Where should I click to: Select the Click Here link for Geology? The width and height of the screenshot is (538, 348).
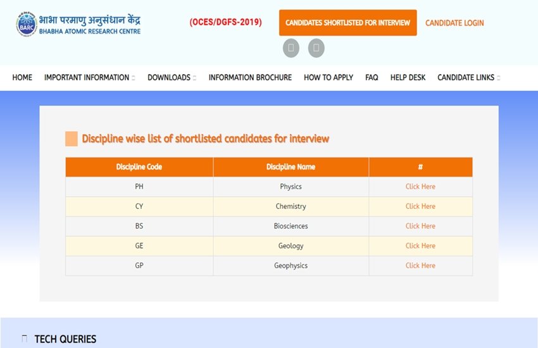(x=420, y=245)
